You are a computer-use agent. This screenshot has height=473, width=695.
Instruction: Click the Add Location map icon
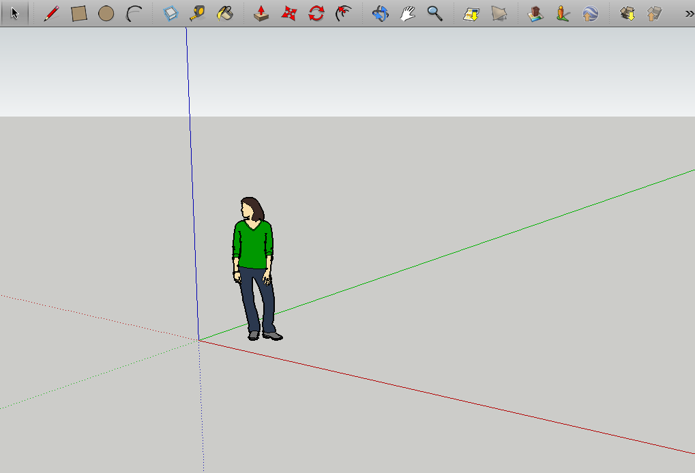click(471, 13)
